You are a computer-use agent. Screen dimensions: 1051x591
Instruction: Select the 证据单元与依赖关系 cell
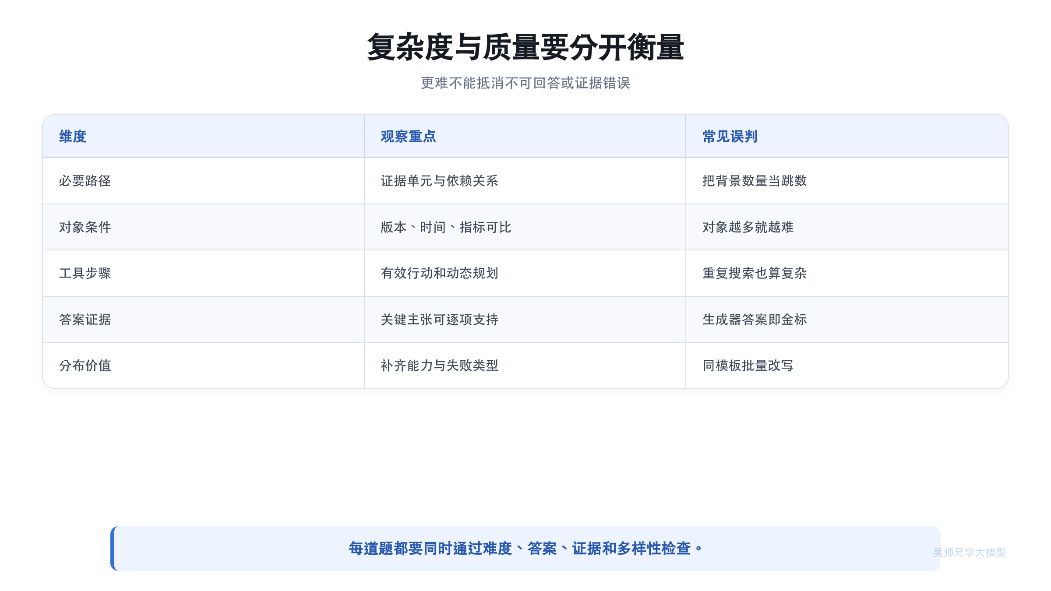525,181
